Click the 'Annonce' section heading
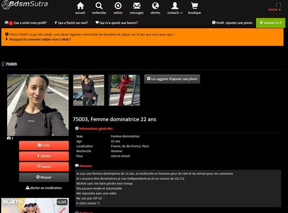Image resolution: width=288 pixels, height=213 pixels. point(86,166)
